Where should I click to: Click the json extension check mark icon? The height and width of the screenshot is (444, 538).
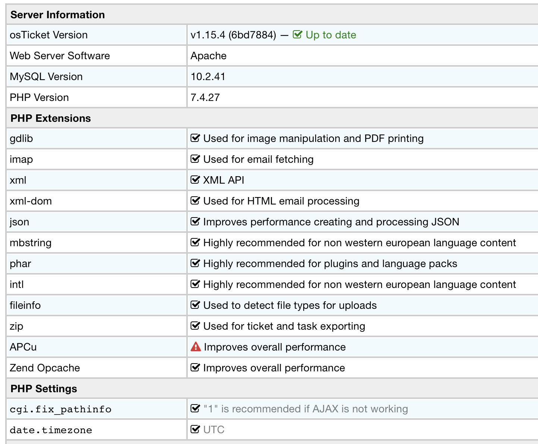[x=195, y=222]
